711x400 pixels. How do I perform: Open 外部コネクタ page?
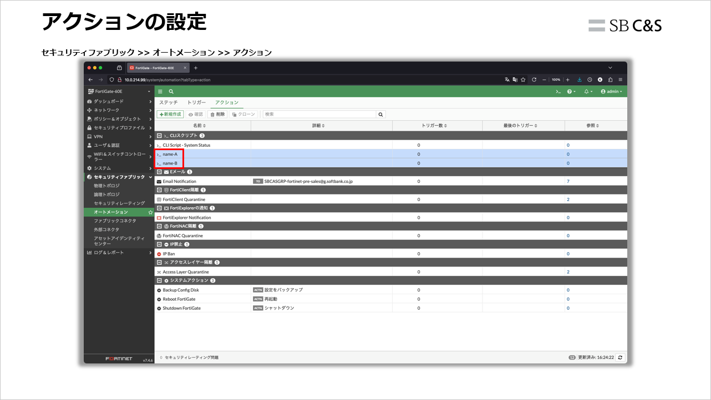pyautogui.click(x=106, y=229)
